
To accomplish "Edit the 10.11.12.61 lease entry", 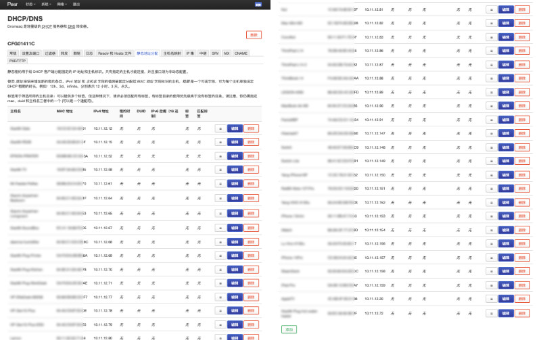I will pyautogui.click(x=235, y=184).
